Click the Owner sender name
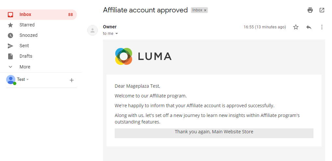The width and height of the screenshot is (332, 161). pos(110,27)
